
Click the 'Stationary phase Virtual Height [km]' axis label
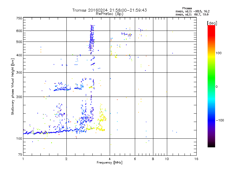(x=13, y=86)
